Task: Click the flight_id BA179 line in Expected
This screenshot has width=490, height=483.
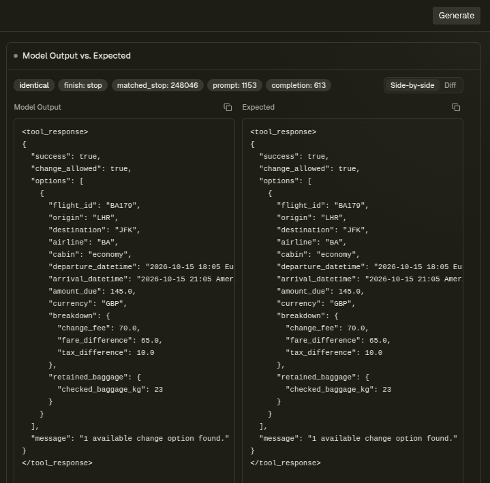Action: point(322,206)
